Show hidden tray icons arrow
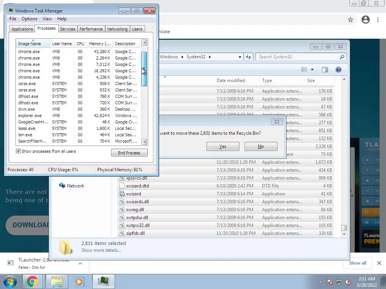Viewport: 386px width, 289px height. tap(320, 282)
